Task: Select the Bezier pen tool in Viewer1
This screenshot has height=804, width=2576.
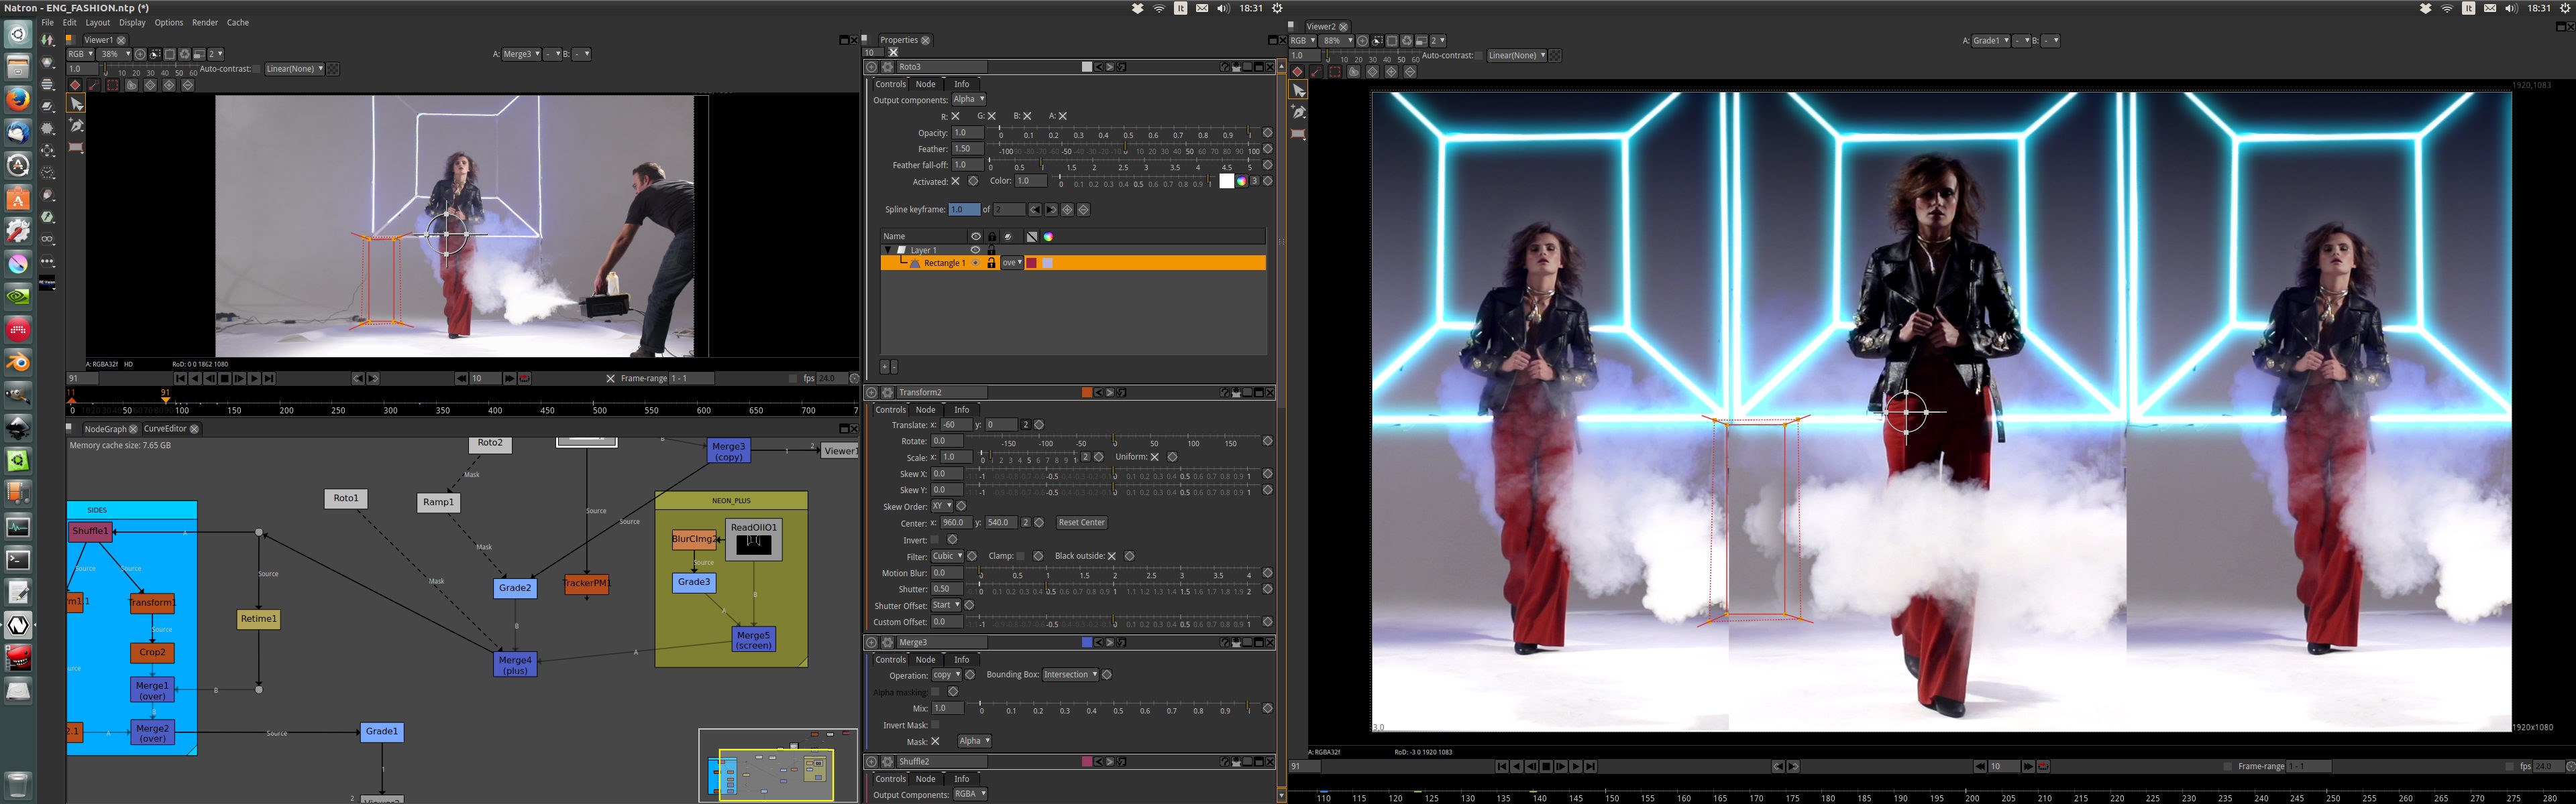Action: pyautogui.click(x=76, y=126)
